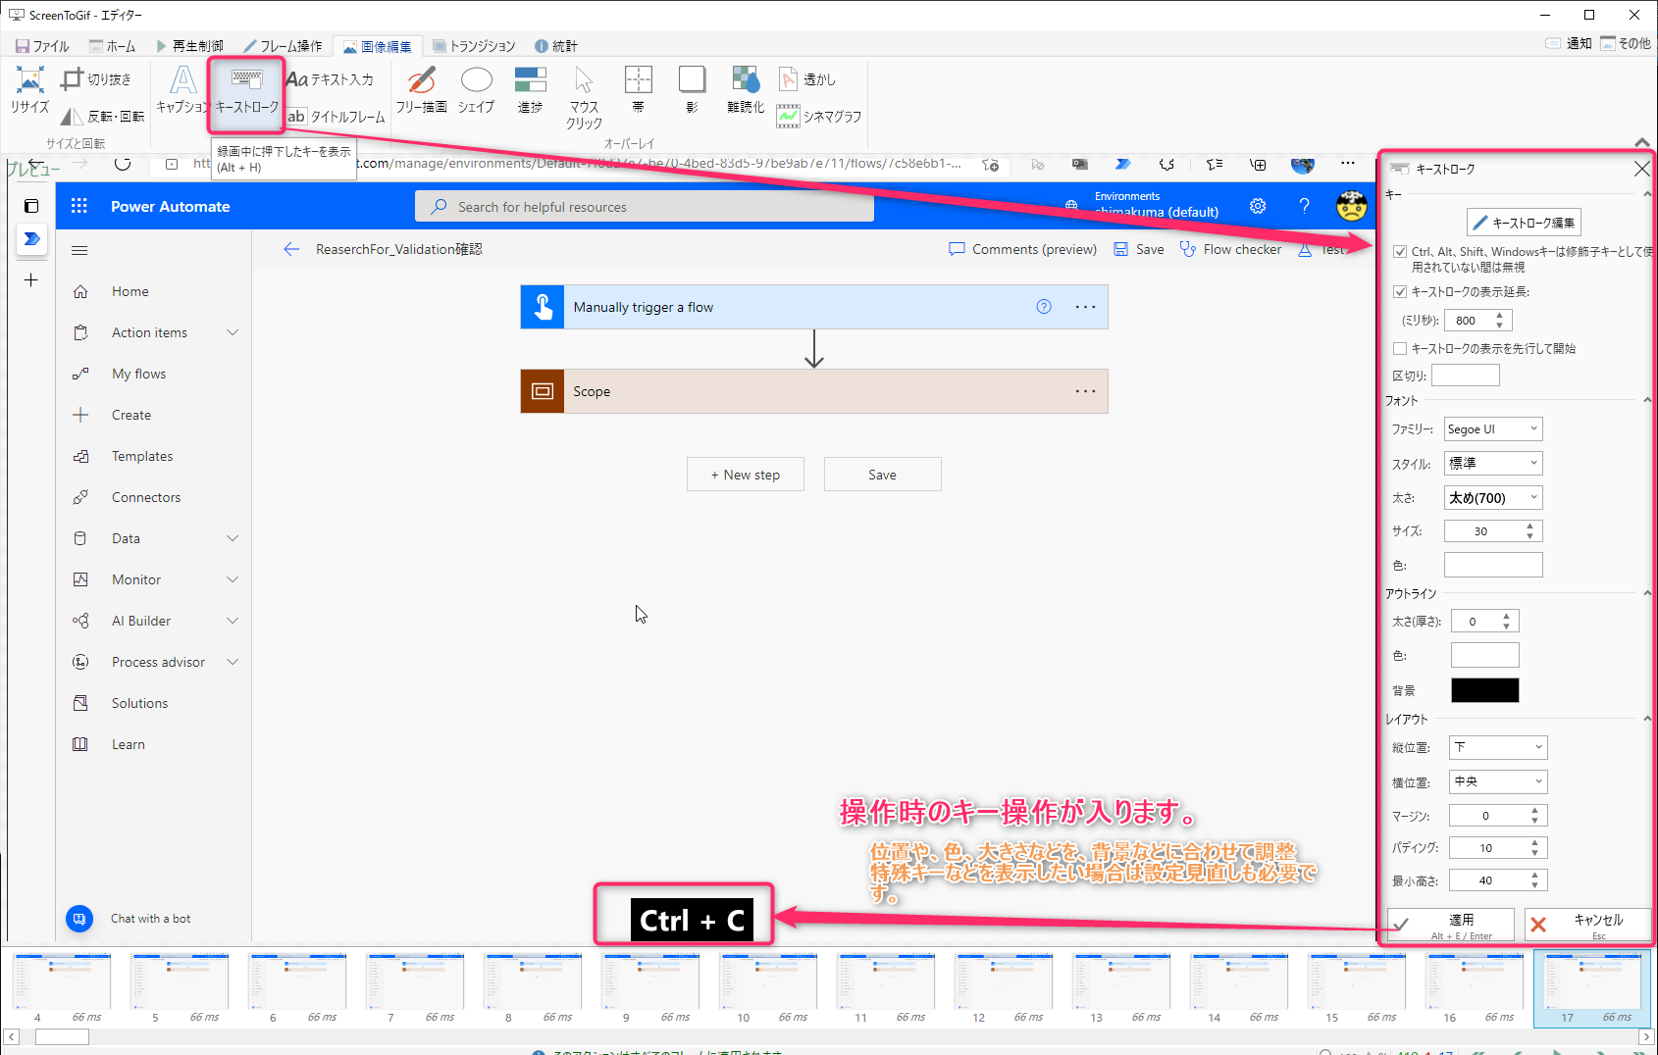The height and width of the screenshot is (1055, 1658).
Task: Open the 影 shadow tool
Action: tap(693, 90)
